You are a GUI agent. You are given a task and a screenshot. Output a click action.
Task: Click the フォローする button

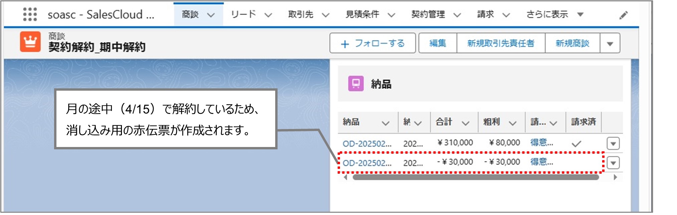372,43
